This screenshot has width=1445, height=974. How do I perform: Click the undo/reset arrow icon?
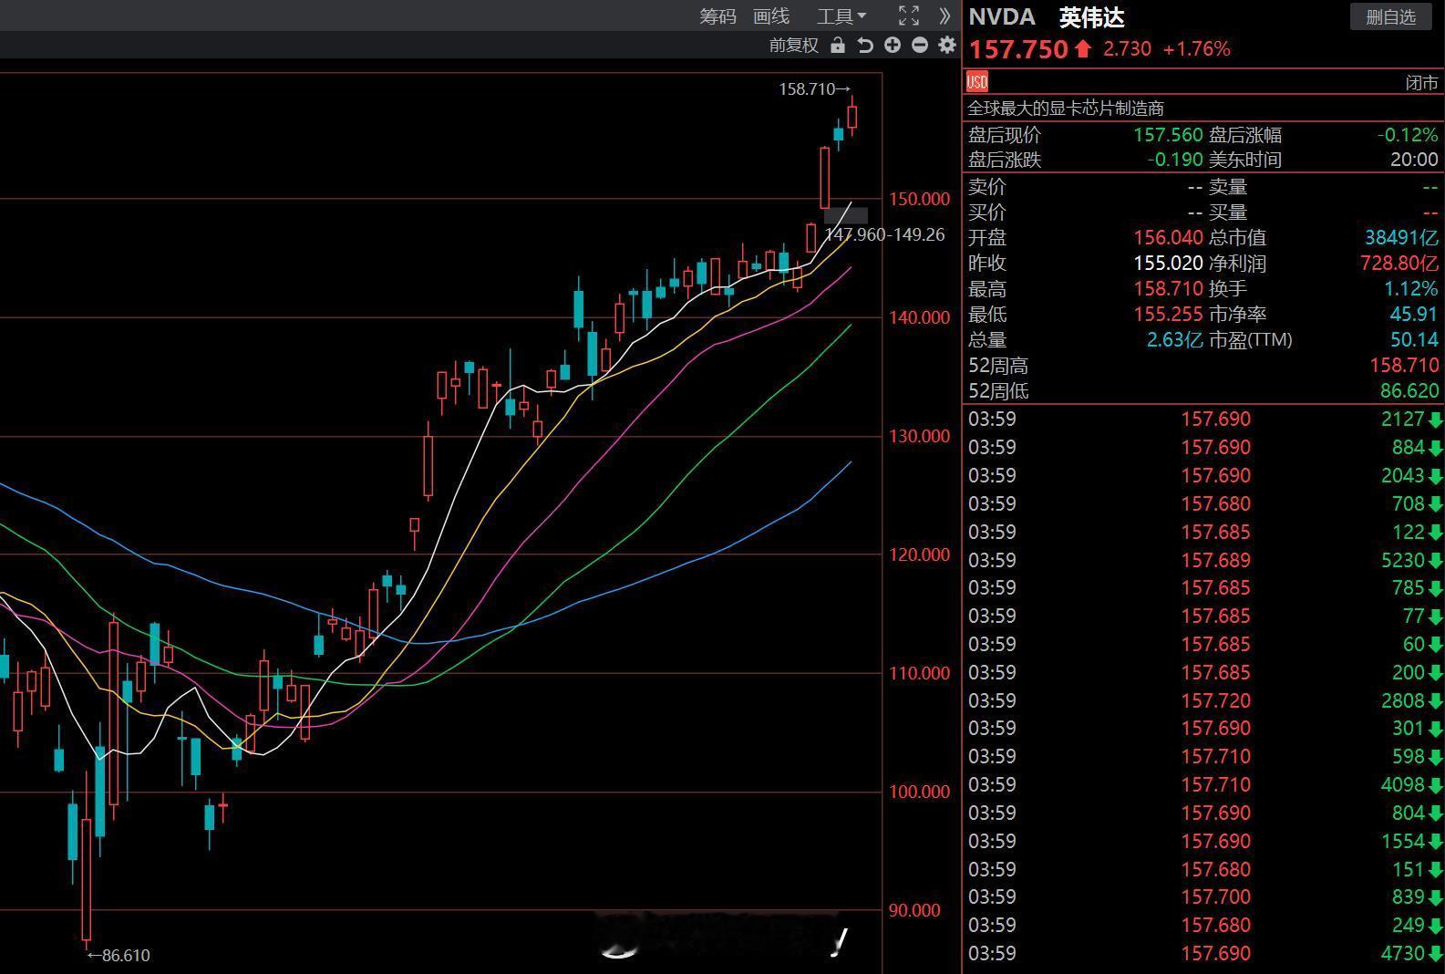tap(865, 45)
